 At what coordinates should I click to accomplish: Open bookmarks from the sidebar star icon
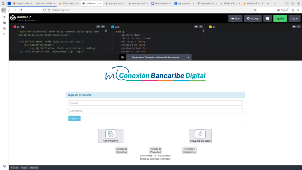(4, 34)
